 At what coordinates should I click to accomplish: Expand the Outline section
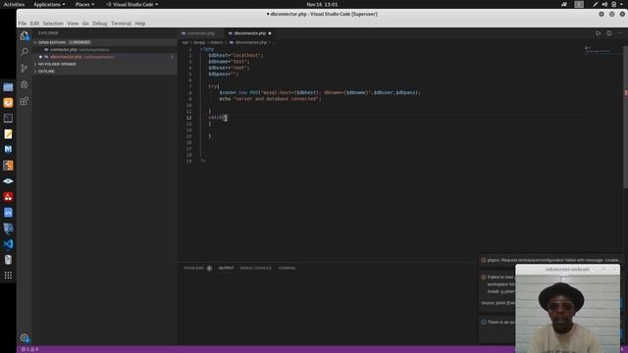105,72
